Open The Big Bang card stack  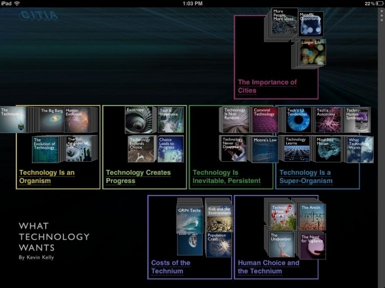pyautogui.click(x=51, y=120)
